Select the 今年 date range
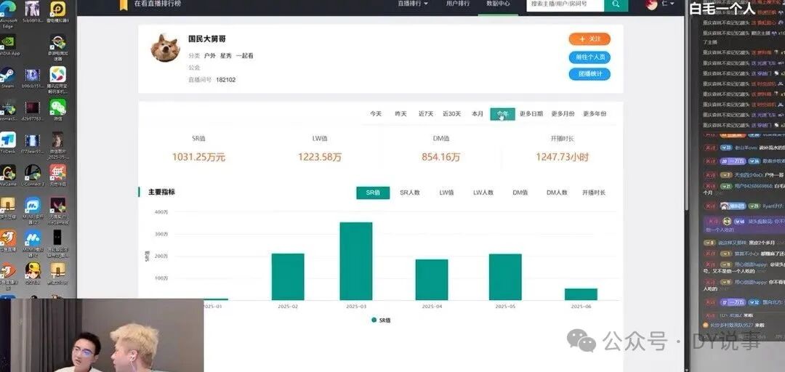Viewport: 785px width, 372px height. tap(503, 114)
